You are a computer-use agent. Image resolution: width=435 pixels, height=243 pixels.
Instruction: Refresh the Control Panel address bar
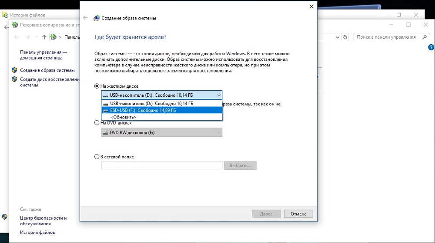point(345,37)
